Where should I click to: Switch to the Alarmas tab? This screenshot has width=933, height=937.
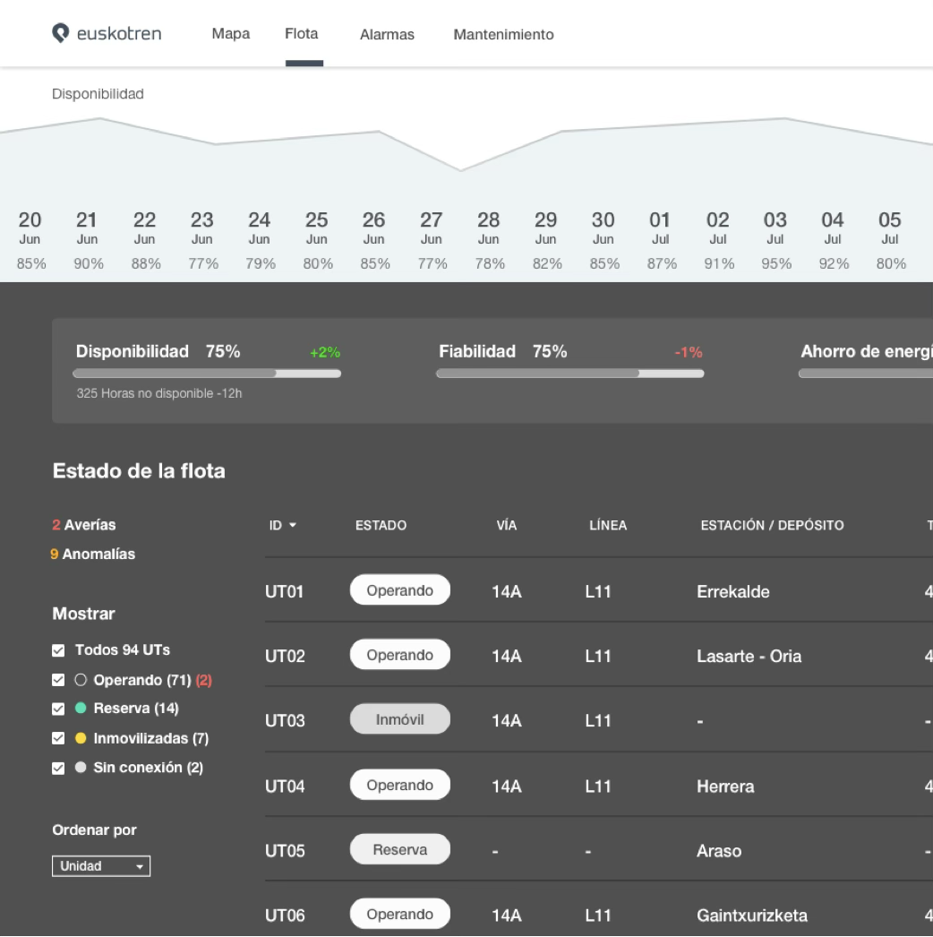pyautogui.click(x=387, y=35)
